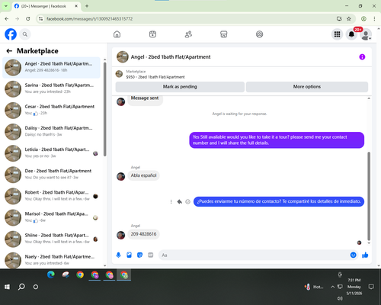This screenshot has width=381, height=305.
Task: Open the Facebook home logo
Action: (11, 34)
